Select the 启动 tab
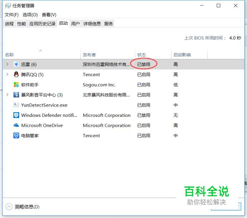The image size is (247, 218). [x=63, y=23]
